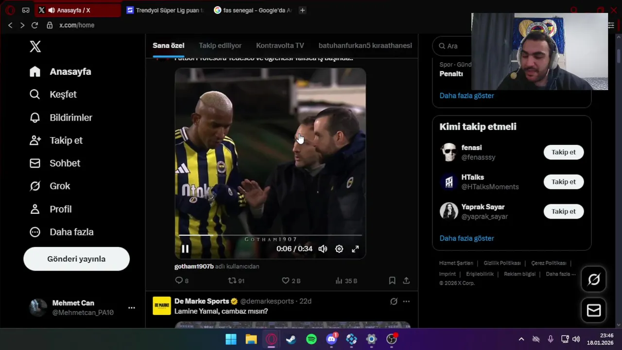
Task: Switch to Sana özel tab
Action: coord(169,46)
